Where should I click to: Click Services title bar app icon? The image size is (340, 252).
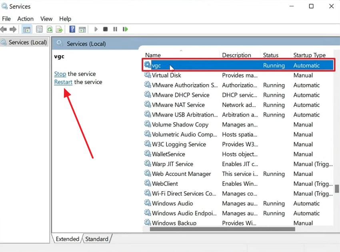[4, 6]
